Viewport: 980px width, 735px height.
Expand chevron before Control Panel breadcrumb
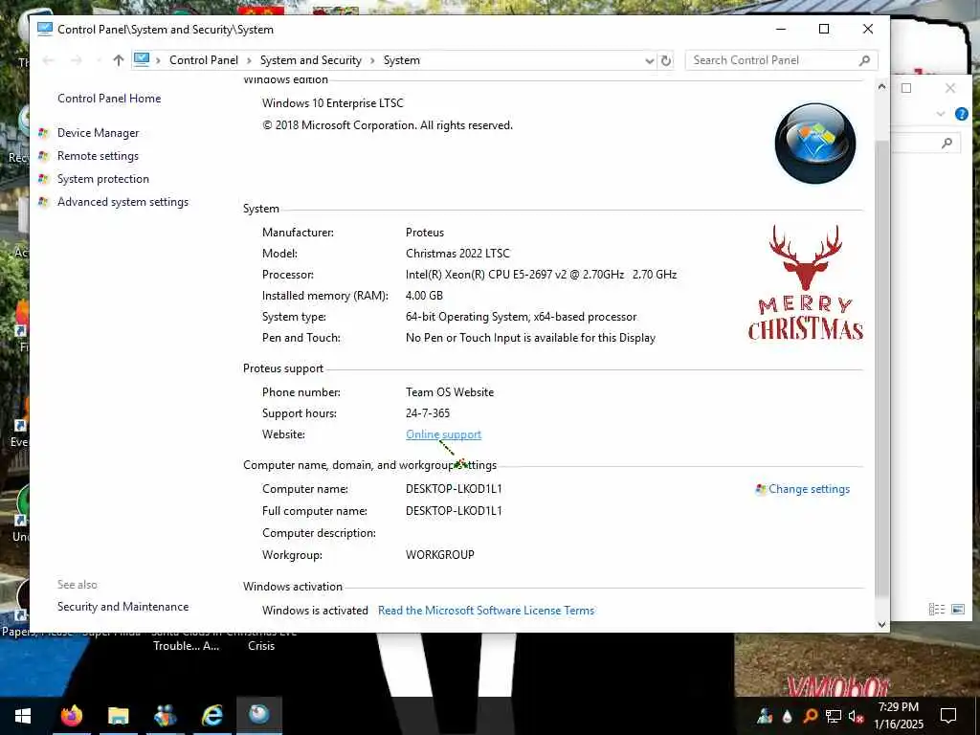click(158, 60)
